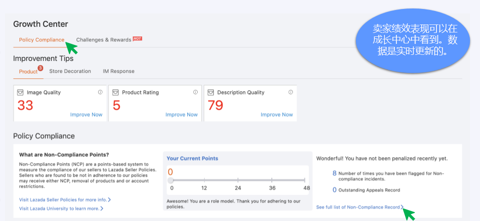Image resolution: width=480 pixels, height=221 pixels.
Task: Click What are Non-Compliance Points heading
Action: 64,155
